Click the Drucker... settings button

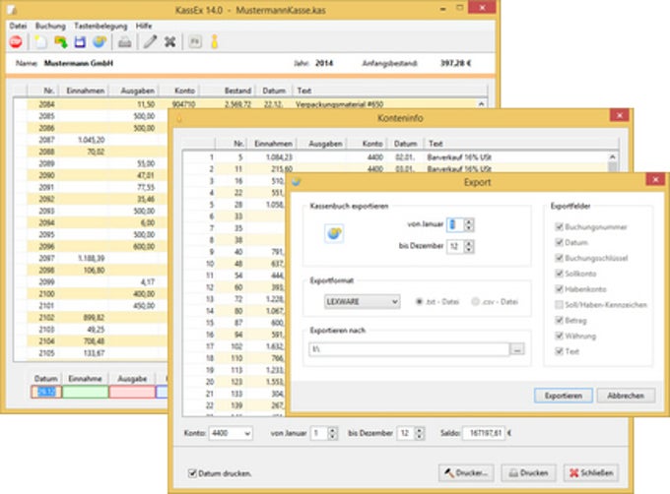[x=466, y=472]
